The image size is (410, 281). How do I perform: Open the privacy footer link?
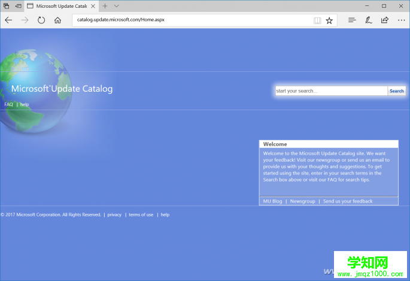(x=114, y=215)
